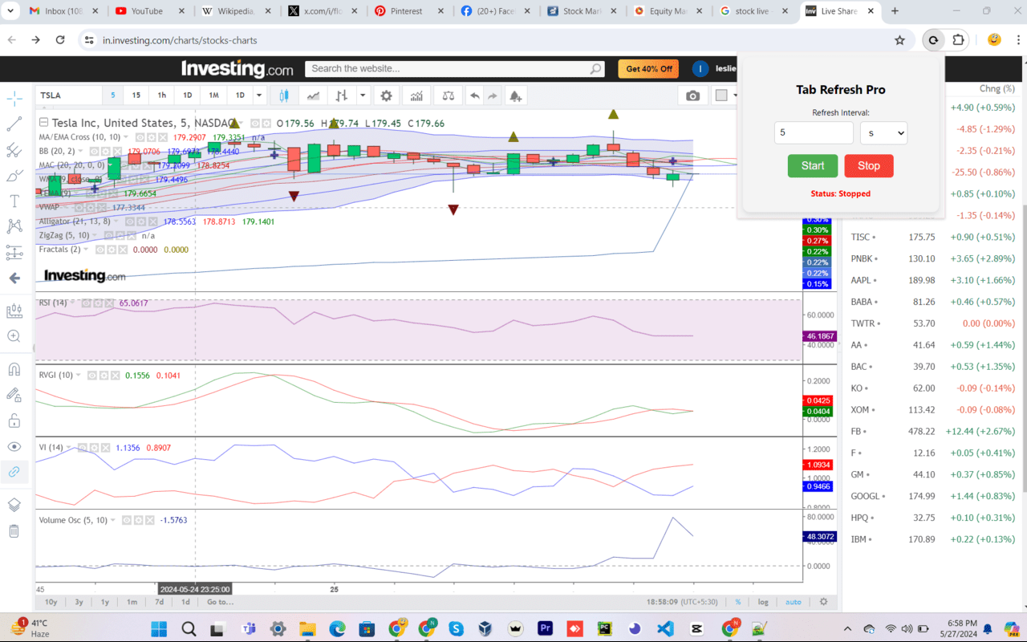Open chart properties gear settings
Viewport: 1027px width, 642px height.
tap(387, 95)
